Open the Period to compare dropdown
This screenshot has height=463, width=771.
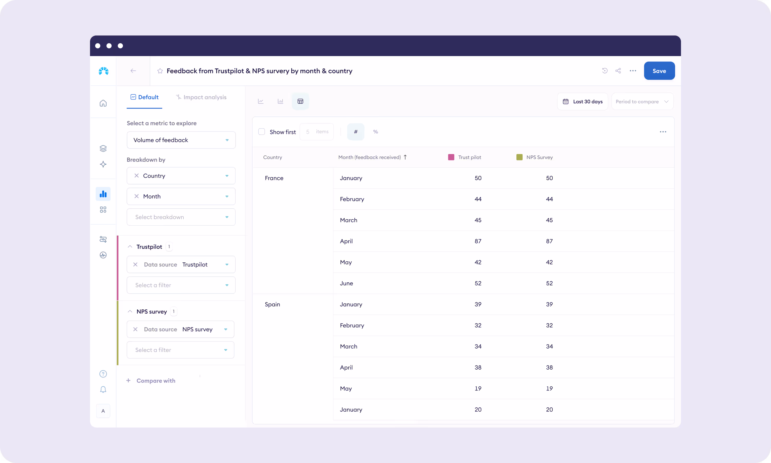pos(642,102)
